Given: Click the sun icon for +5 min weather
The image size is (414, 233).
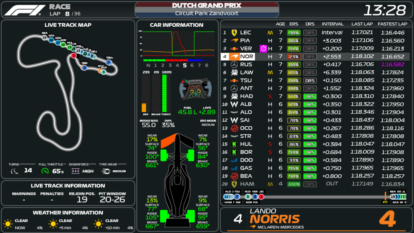Looking at the screenshot, I should [53, 224].
